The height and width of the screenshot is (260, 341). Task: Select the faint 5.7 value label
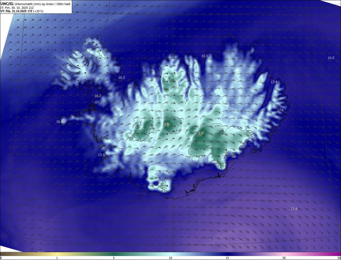click(x=170, y=79)
